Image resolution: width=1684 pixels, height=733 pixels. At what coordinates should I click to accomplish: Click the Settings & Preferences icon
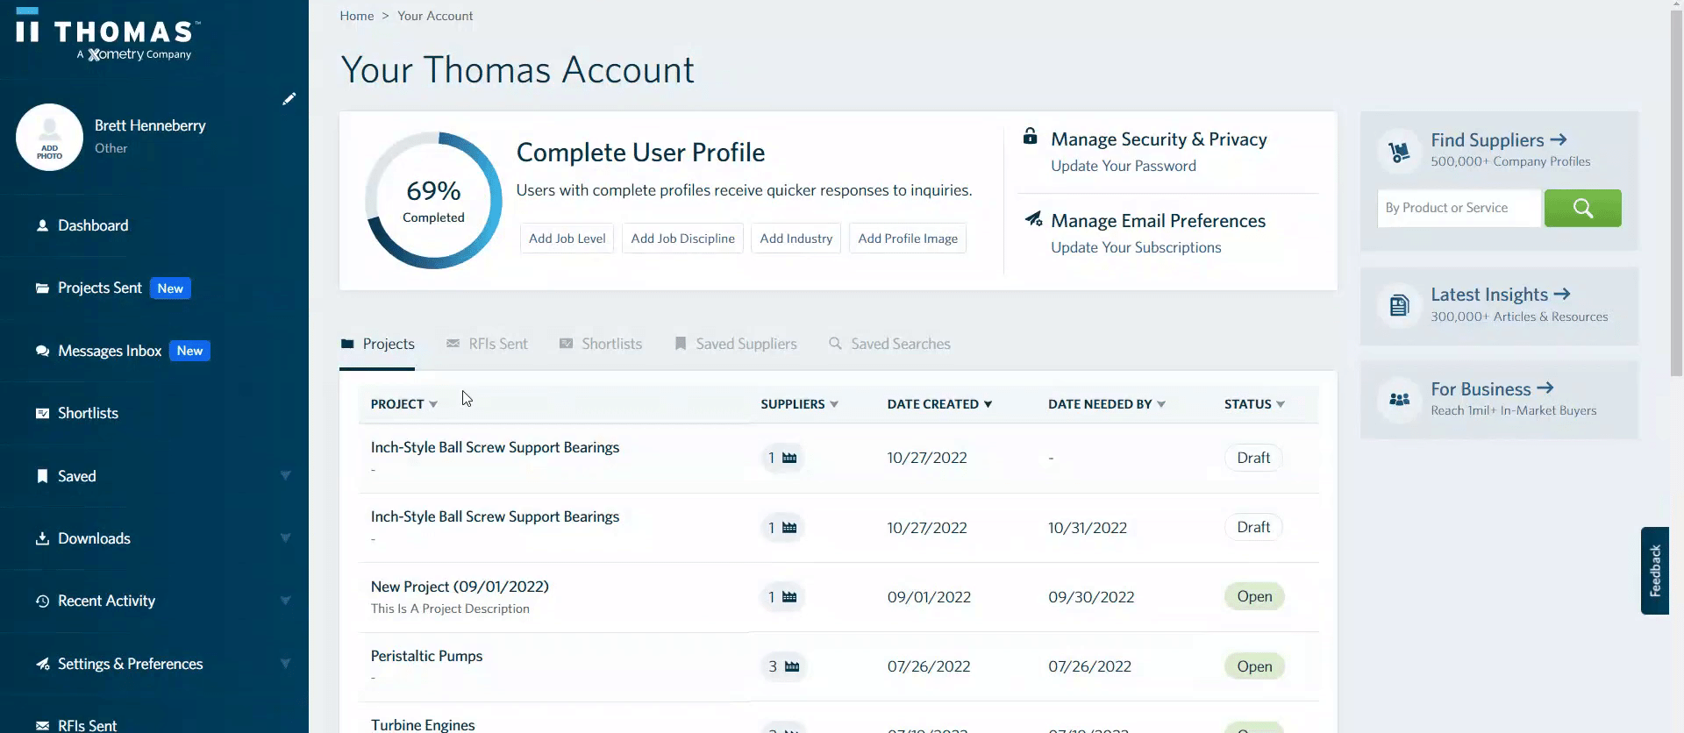click(42, 664)
